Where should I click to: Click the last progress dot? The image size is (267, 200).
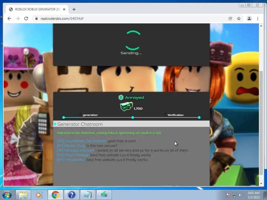click(x=199, y=117)
